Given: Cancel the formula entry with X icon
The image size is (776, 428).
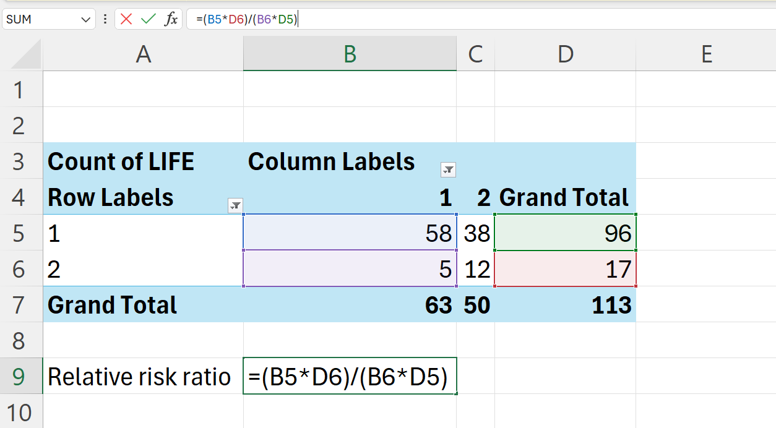Looking at the screenshot, I should click(x=126, y=19).
